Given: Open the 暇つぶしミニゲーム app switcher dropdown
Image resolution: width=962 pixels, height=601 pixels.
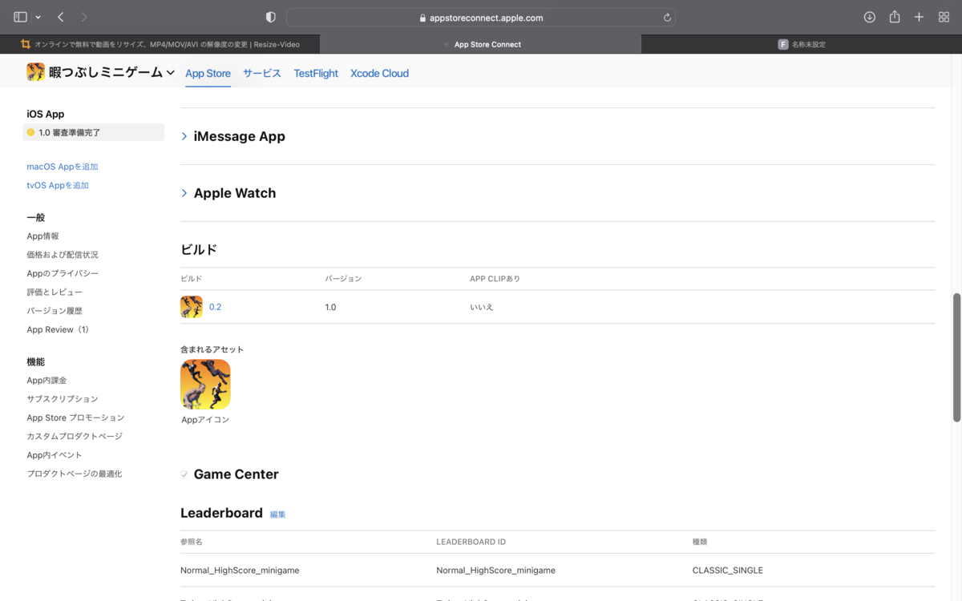Looking at the screenshot, I should [x=170, y=73].
